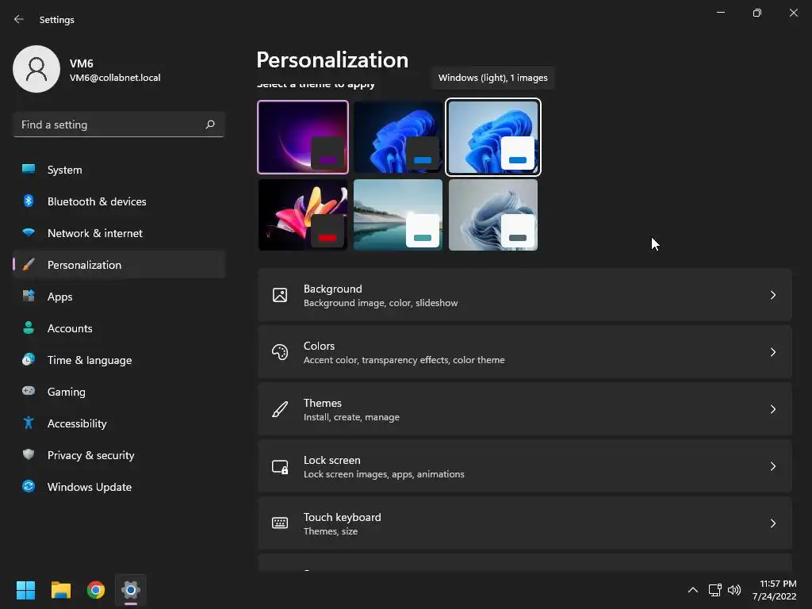
Task: Select Gaming in sidebar
Action: coord(119,391)
